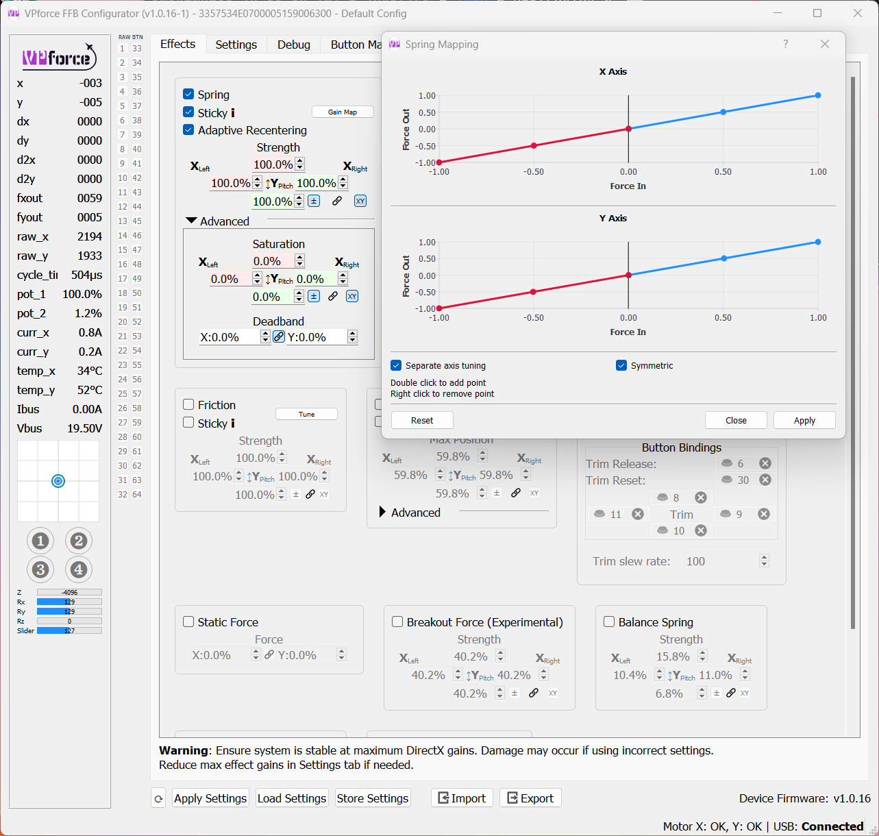
Task: Click Saturation top X stepper arrows
Action: (x=299, y=261)
